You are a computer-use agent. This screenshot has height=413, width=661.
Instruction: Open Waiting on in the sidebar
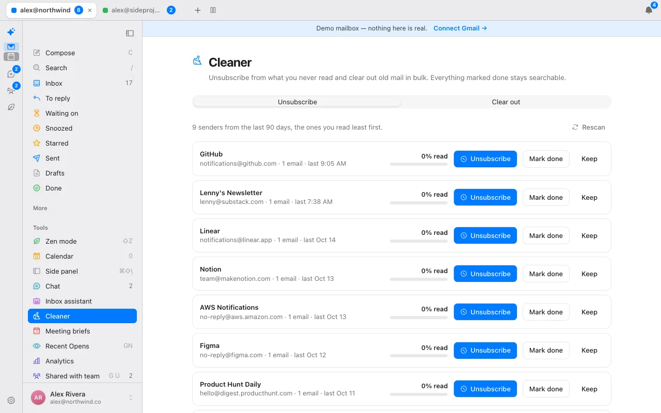coord(83,113)
